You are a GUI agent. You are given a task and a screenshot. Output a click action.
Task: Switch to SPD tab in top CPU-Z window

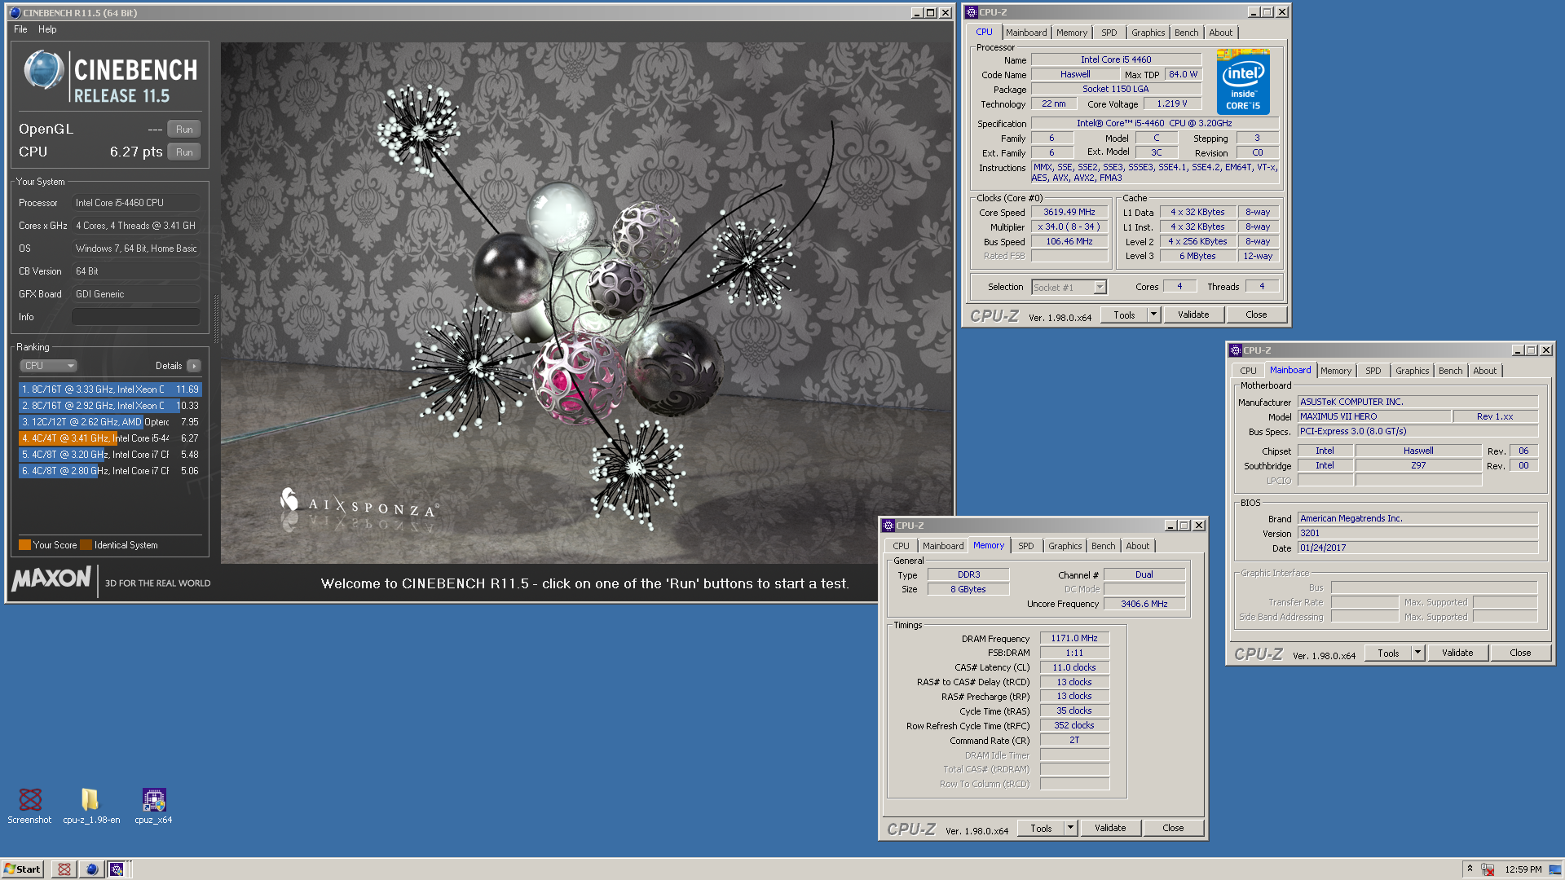tap(1109, 33)
